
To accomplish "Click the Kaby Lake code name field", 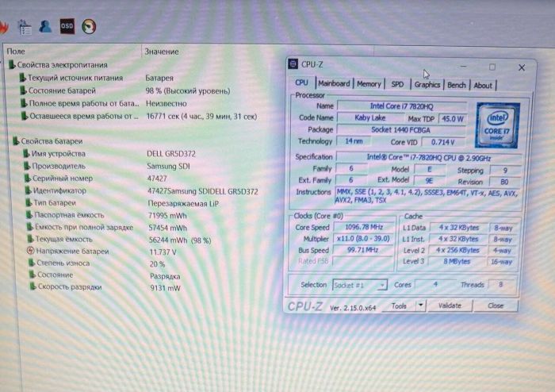I will 370,118.
